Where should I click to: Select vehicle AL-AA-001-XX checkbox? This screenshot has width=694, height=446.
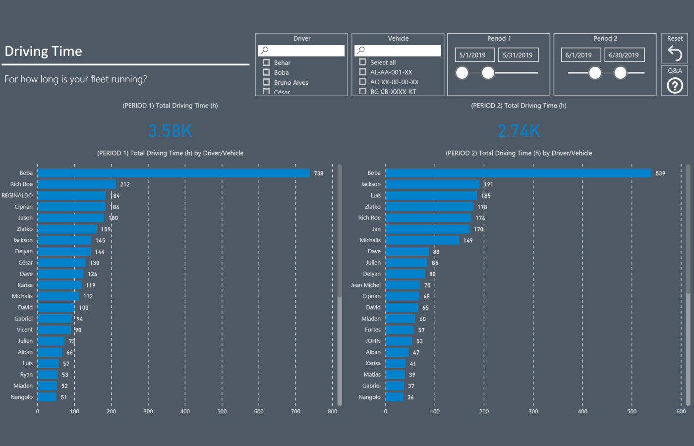point(363,72)
